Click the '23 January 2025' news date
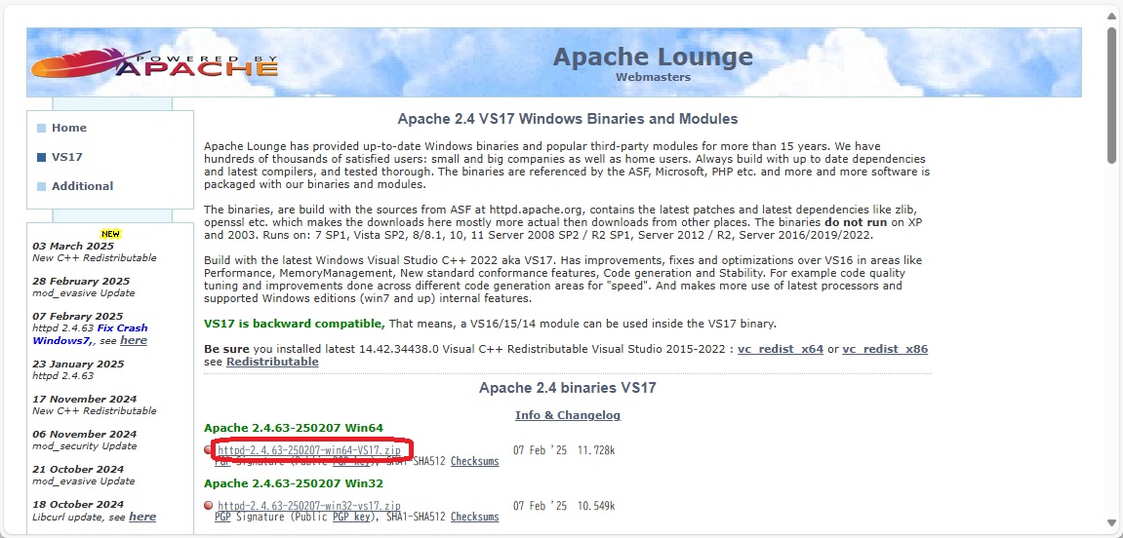This screenshot has width=1123, height=538. pyautogui.click(x=78, y=364)
